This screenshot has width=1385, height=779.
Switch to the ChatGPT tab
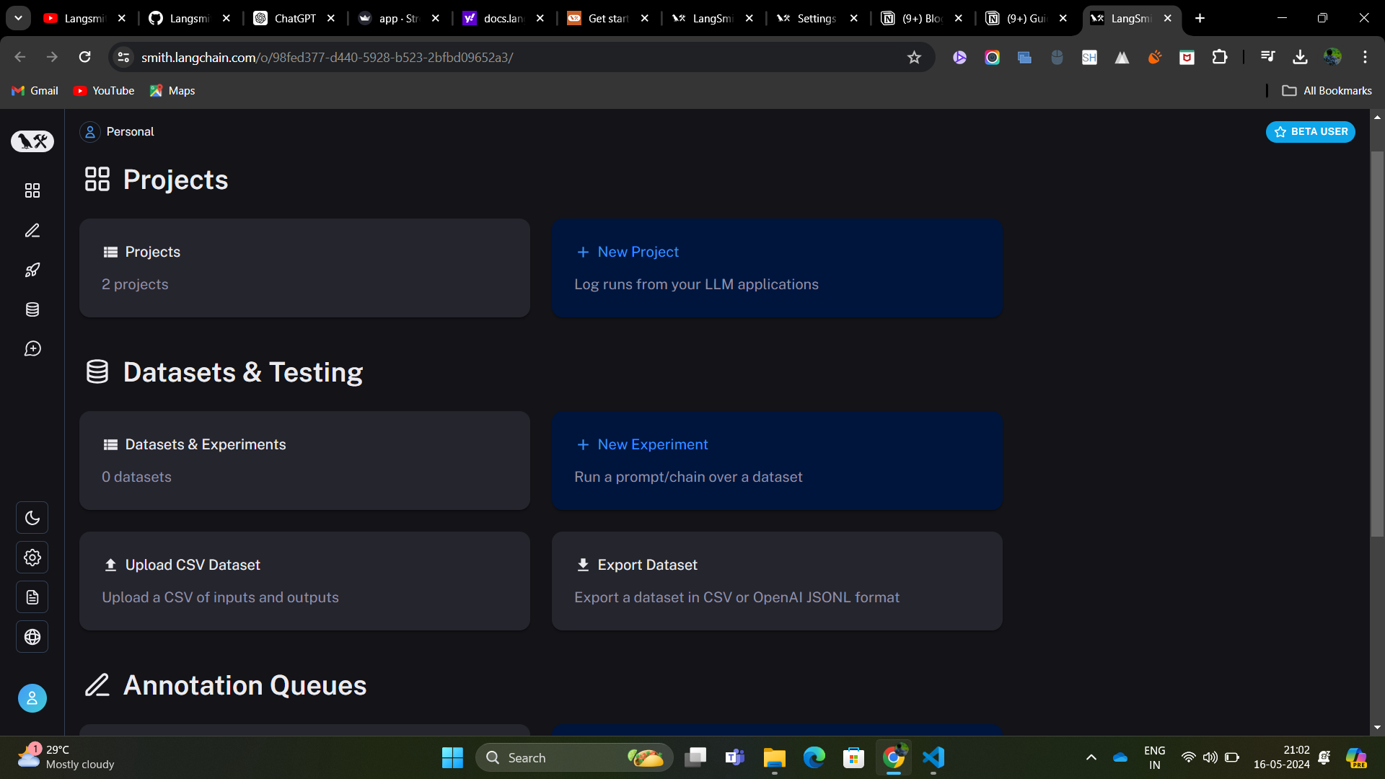pyautogui.click(x=294, y=19)
